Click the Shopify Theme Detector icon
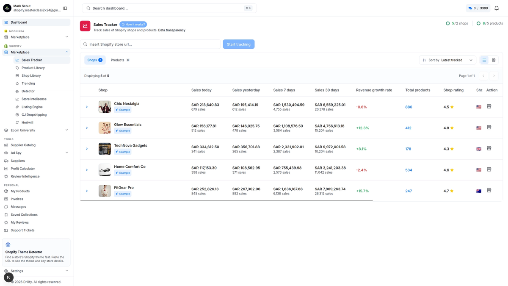 pos(8,245)
